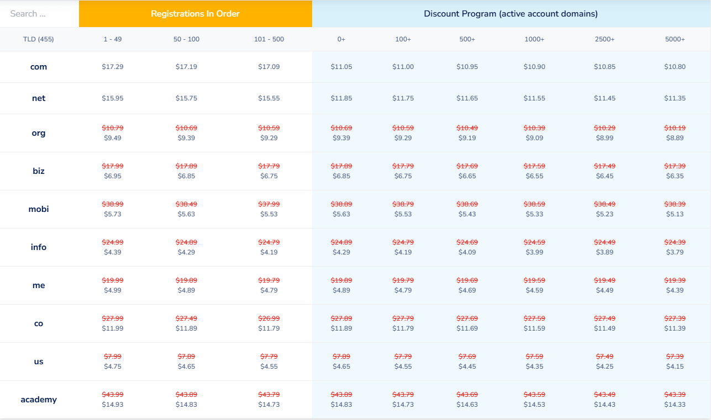Click the 1 - 49 column header
711x420 pixels.
[113, 39]
